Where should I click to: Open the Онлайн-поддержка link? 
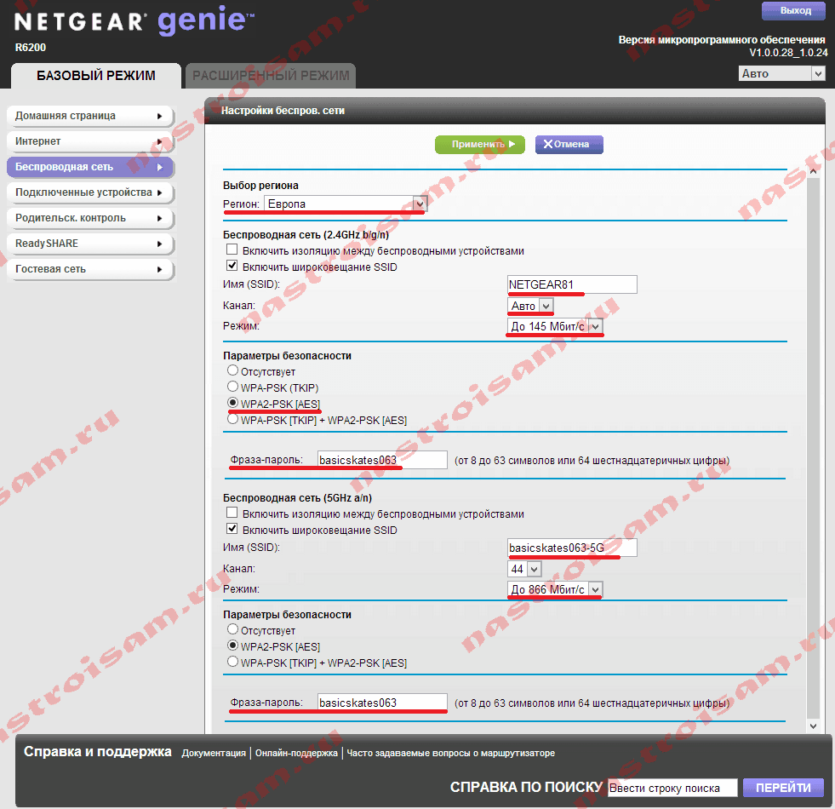pos(296,753)
